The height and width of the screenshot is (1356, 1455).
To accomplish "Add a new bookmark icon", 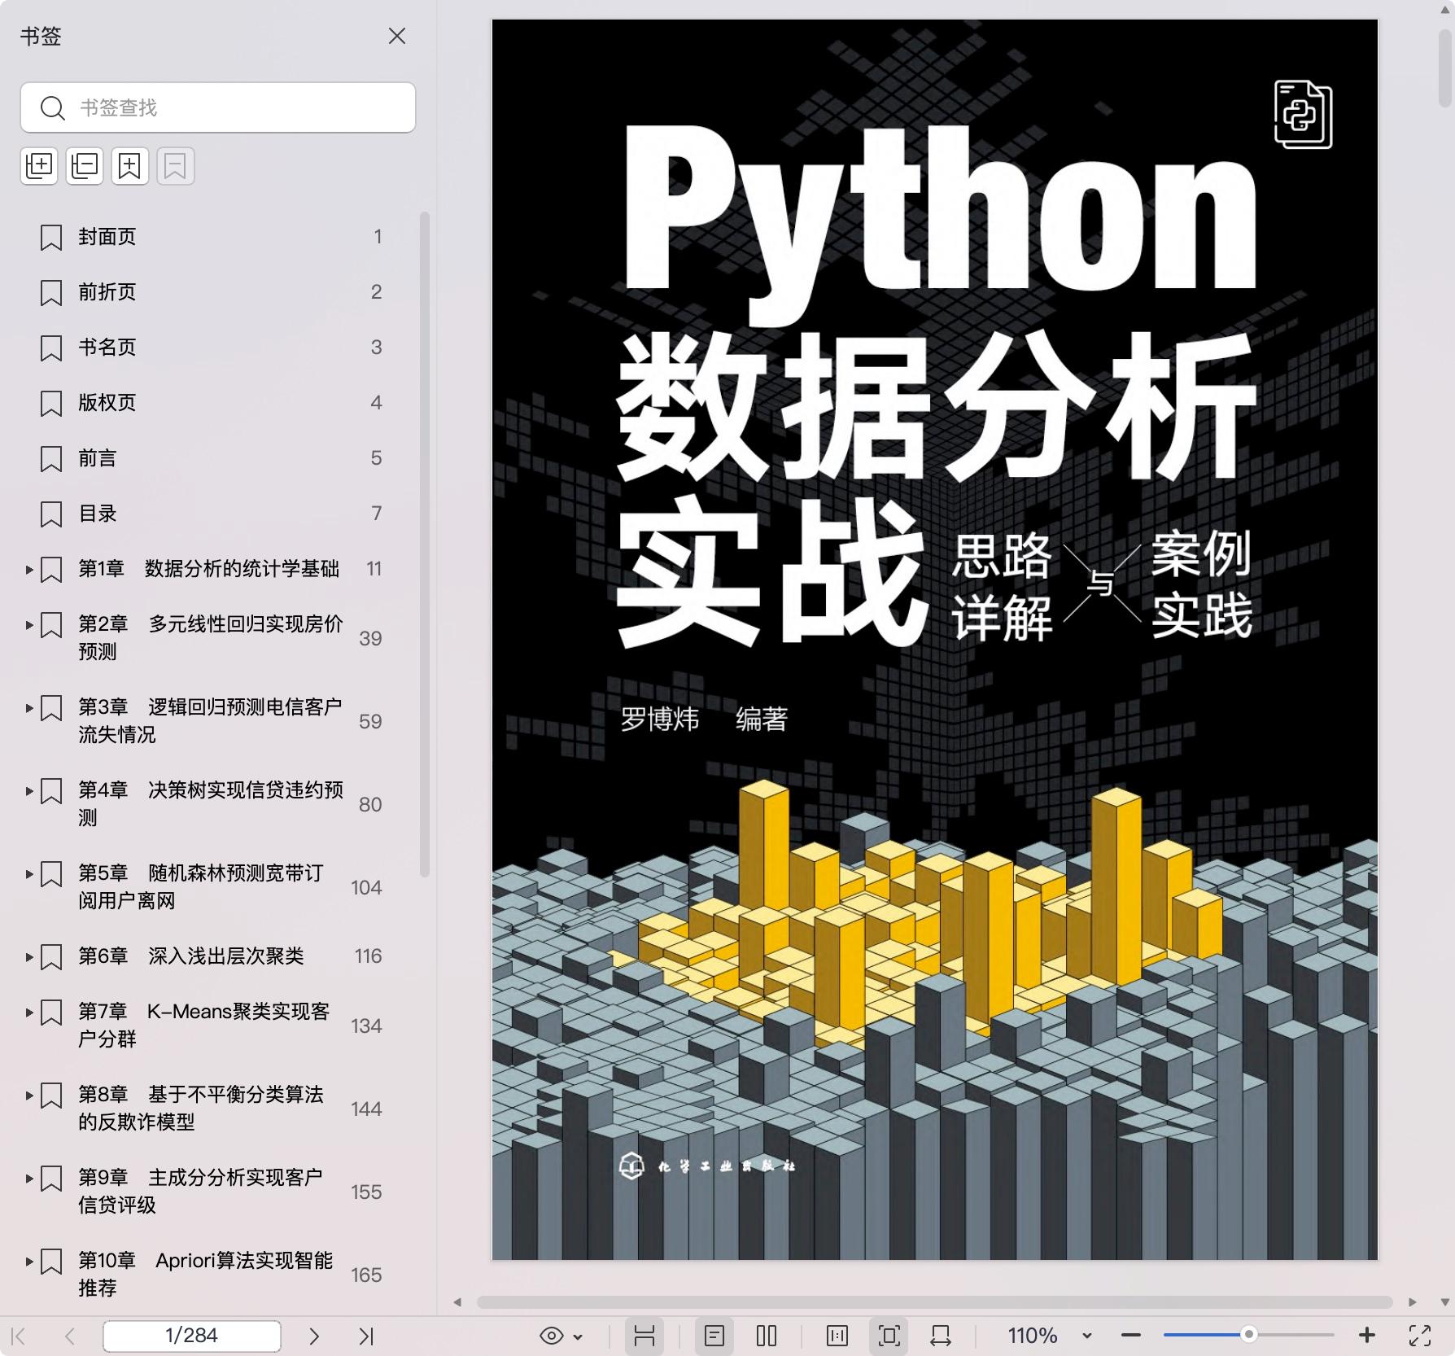I will (130, 166).
